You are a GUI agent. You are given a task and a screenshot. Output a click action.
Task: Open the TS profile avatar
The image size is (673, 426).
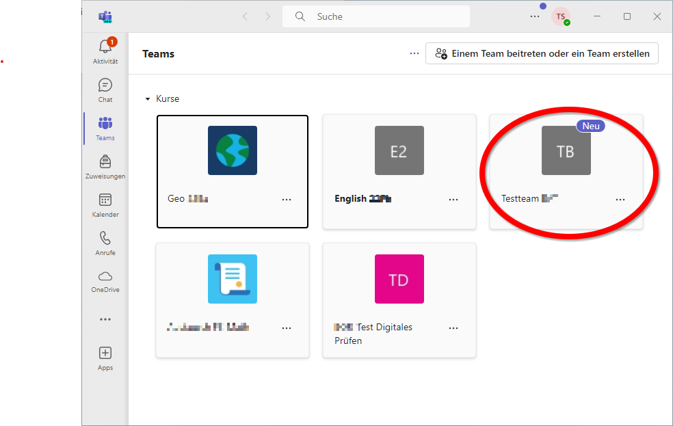(x=561, y=16)
